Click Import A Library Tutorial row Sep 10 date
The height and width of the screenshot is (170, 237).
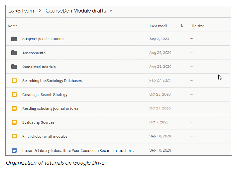click(x=160, y=150)
